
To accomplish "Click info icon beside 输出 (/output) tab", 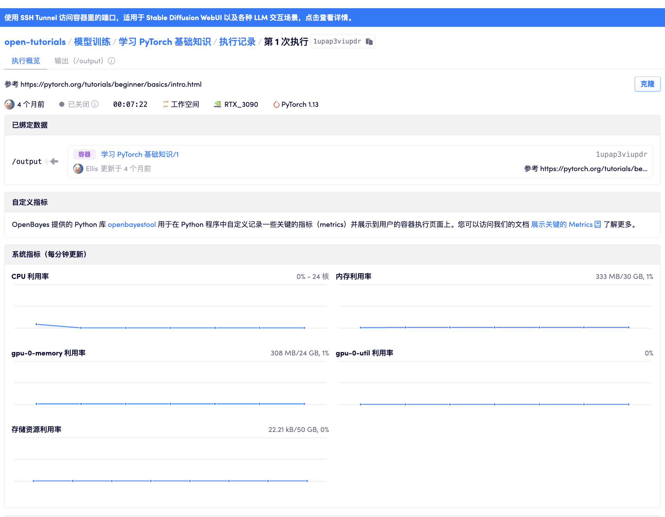I will pyautogui.click(x=111, y=61).
